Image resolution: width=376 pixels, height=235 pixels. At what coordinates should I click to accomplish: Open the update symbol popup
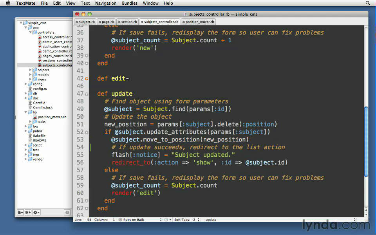click(x=280, y=219)
